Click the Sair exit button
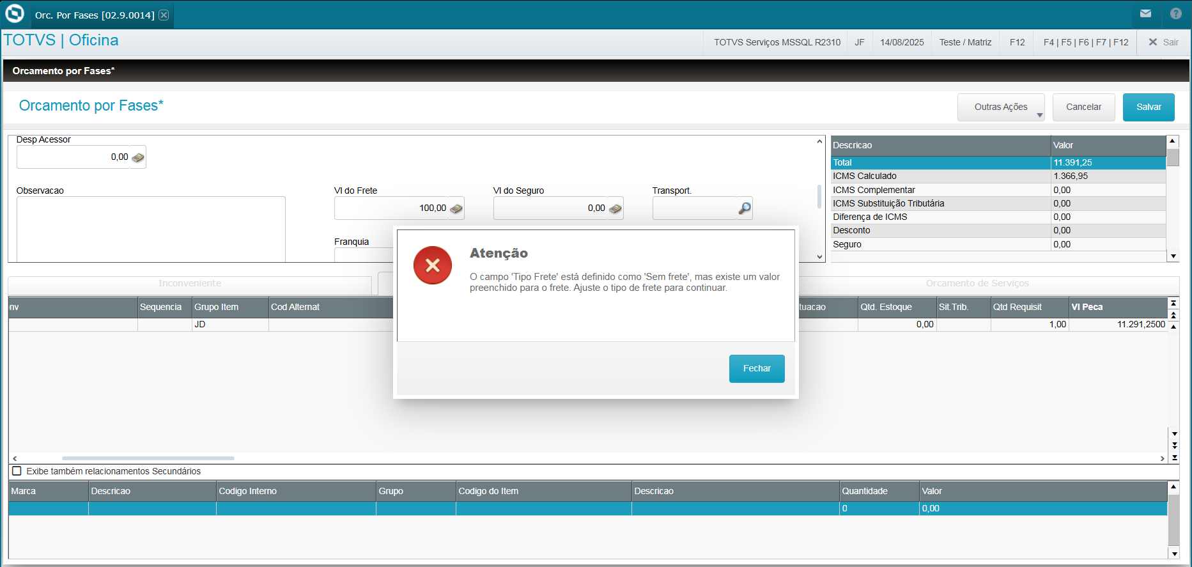1192x567 pixels. coord(1164,42)
